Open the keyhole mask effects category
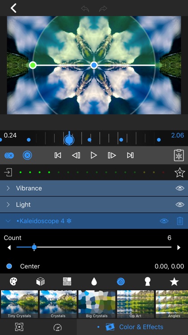 coord(147,281)
